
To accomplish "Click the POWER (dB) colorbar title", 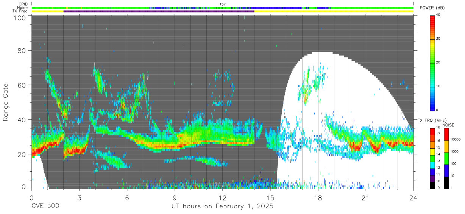I will coord(432,8).
